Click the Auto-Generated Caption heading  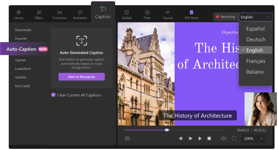[82, 52]
